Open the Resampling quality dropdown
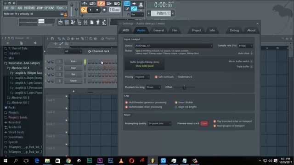Image resolution: width=294 pixels, height=165 pixels. (159, 123)
